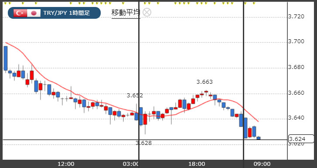Select the tall blue candle starting near 3.700

pos(6,58)
